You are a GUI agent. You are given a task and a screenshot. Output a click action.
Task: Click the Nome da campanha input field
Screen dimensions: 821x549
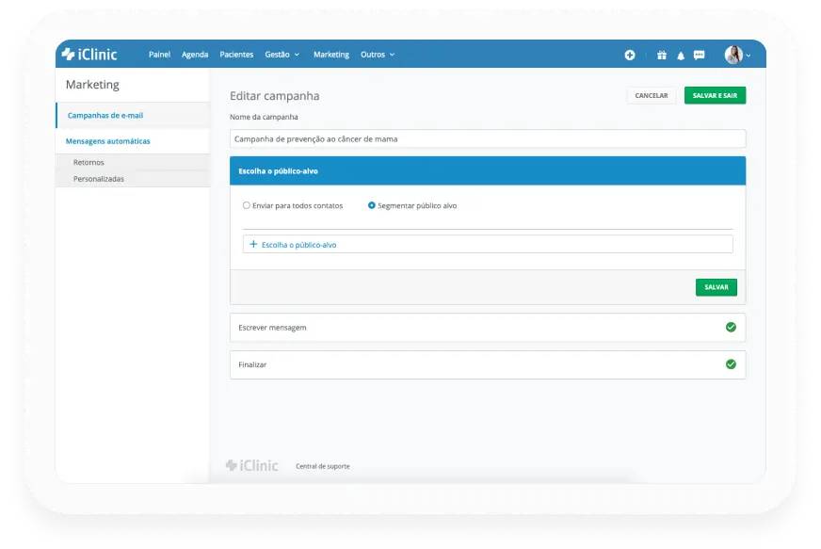[x=488, y=138]
